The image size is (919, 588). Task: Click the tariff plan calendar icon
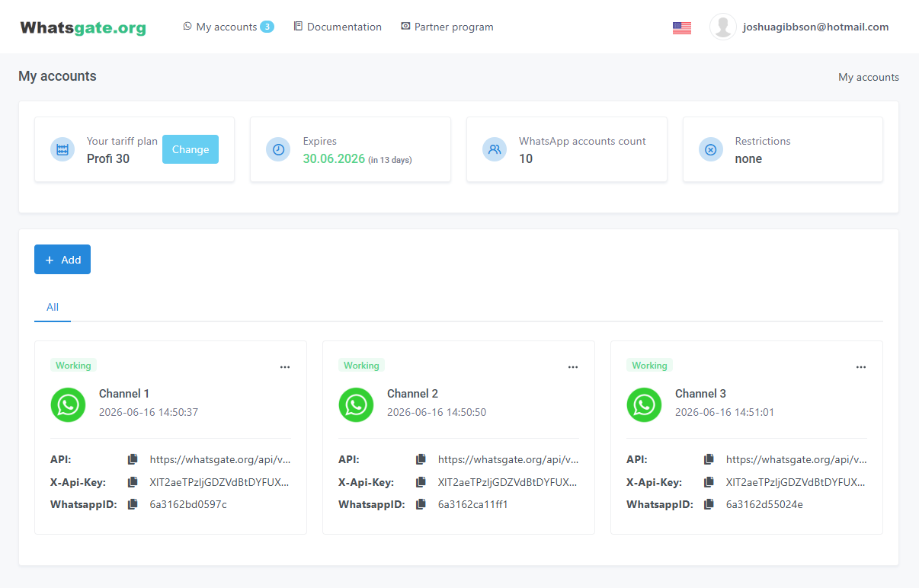click(x=62, y=149)
